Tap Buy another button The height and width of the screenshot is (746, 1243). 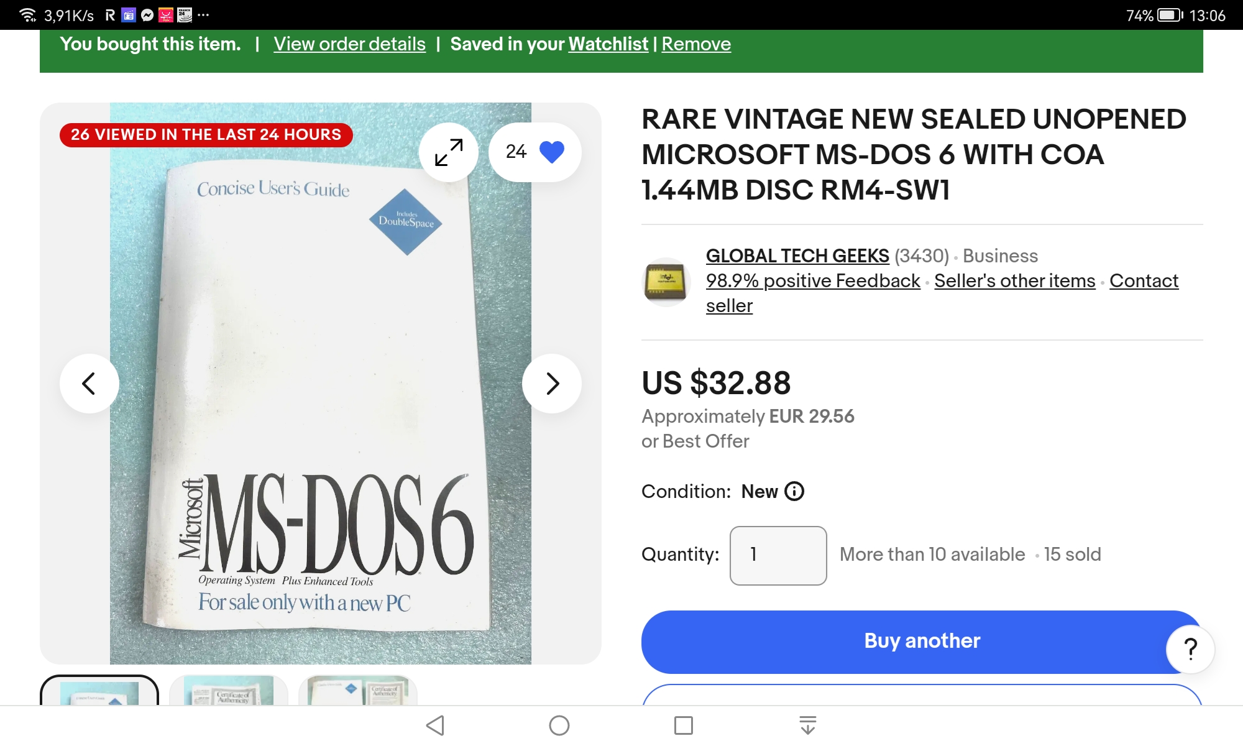click(x=920, y=640)
